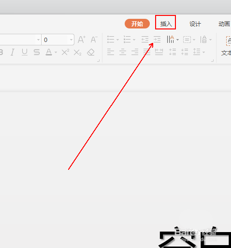
Task: Expand the text direction dropdown arrow
Action: (x=210, y=40)
